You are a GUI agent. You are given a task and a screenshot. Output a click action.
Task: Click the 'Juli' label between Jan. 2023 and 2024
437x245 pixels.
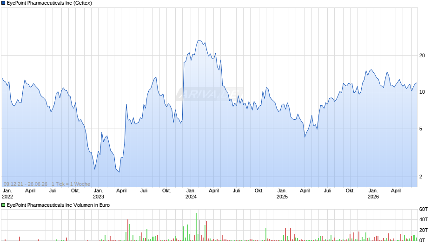pos(144,191)
